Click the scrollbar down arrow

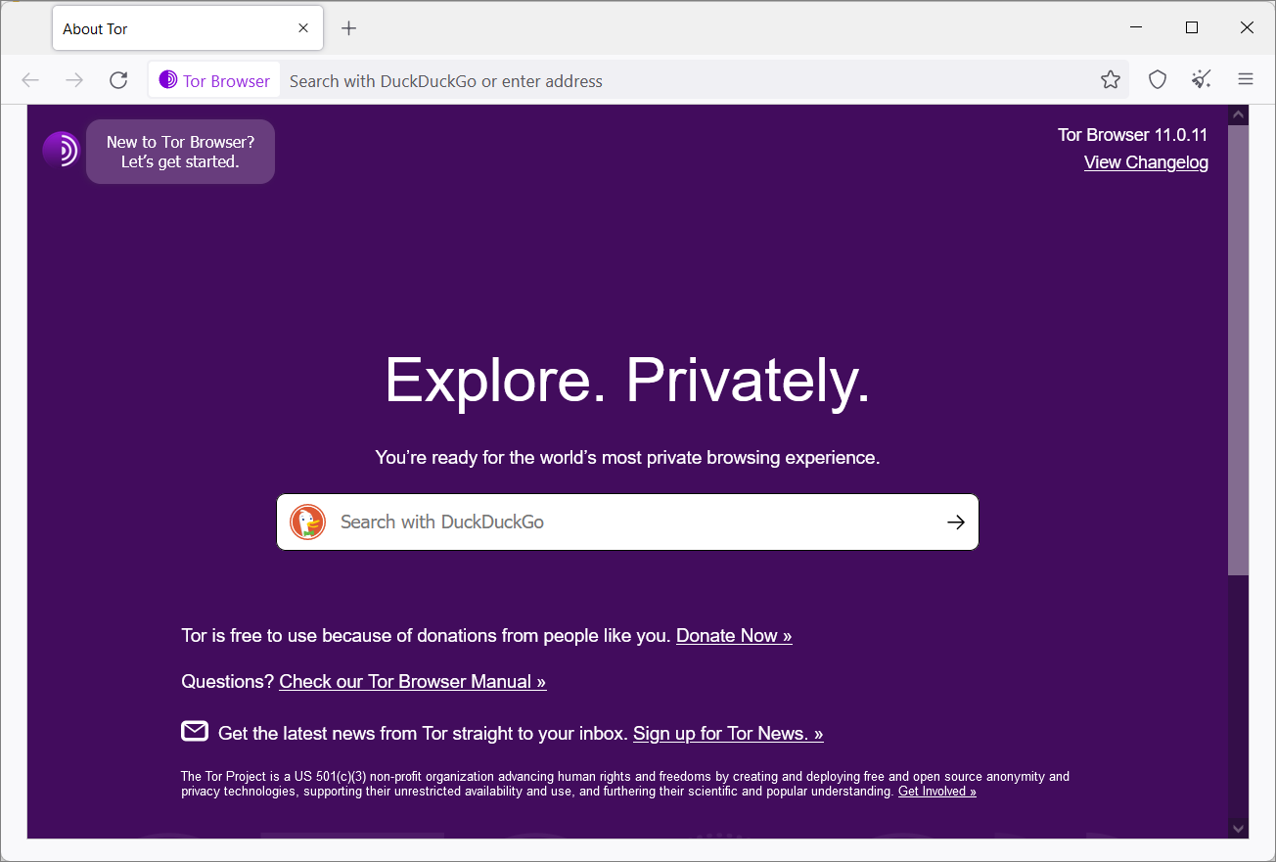1239,828
